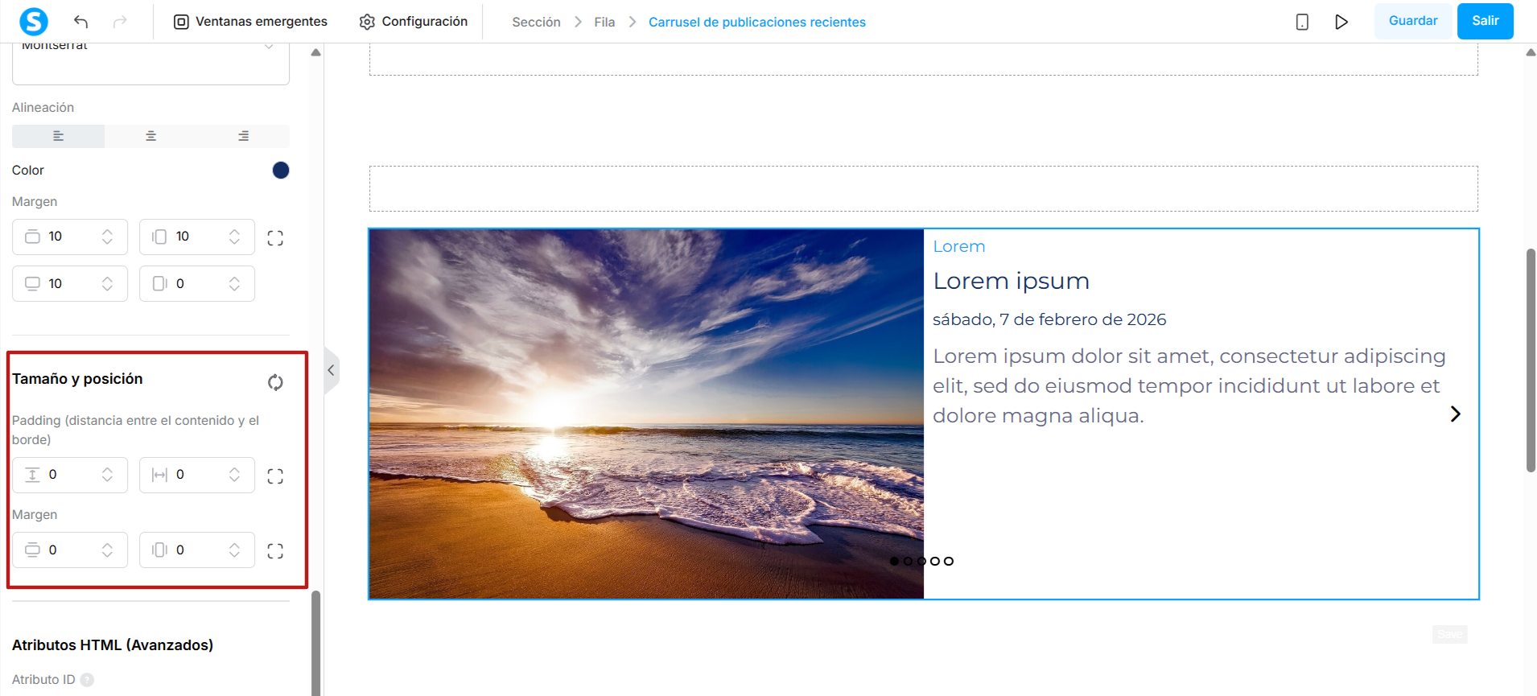The image size is (1537, 696).
Task: Open the dark blue Color swatch
Action: coord(281,171)
